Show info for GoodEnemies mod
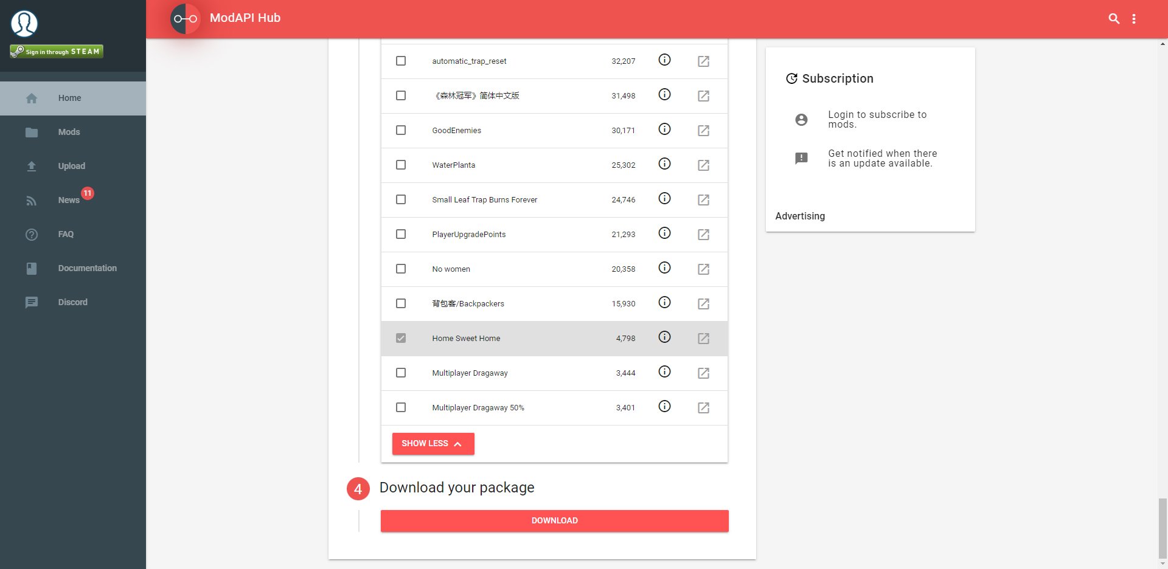This screenshot has height=569, width=1168. click(664, 129)
